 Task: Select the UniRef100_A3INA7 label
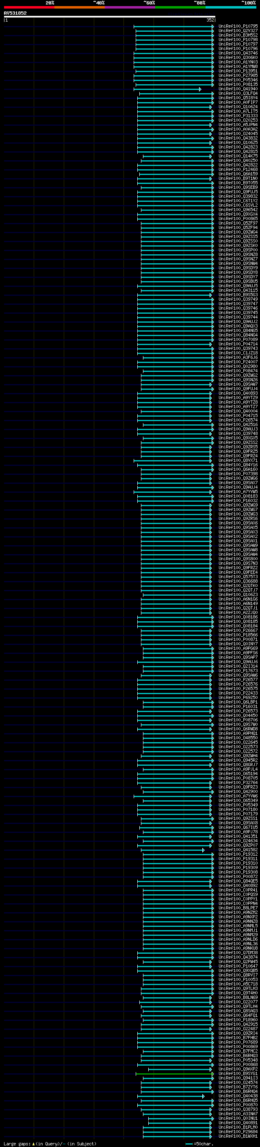pos(238,1114)
